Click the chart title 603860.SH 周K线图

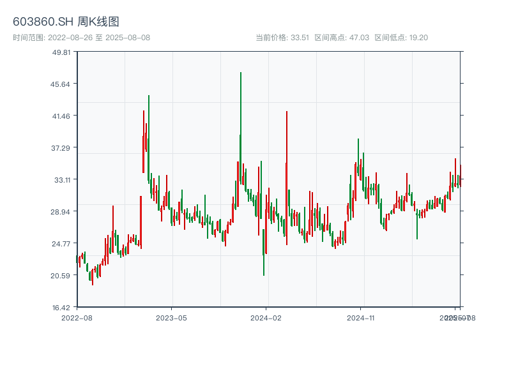pyautogui.click(x=66, y=22)
